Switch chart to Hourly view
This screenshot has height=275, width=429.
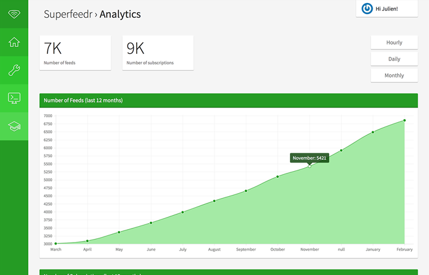click(x=394, y=43)
